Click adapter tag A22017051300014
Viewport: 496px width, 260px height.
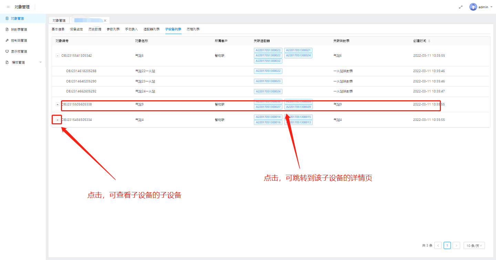(x=268, y=117)
